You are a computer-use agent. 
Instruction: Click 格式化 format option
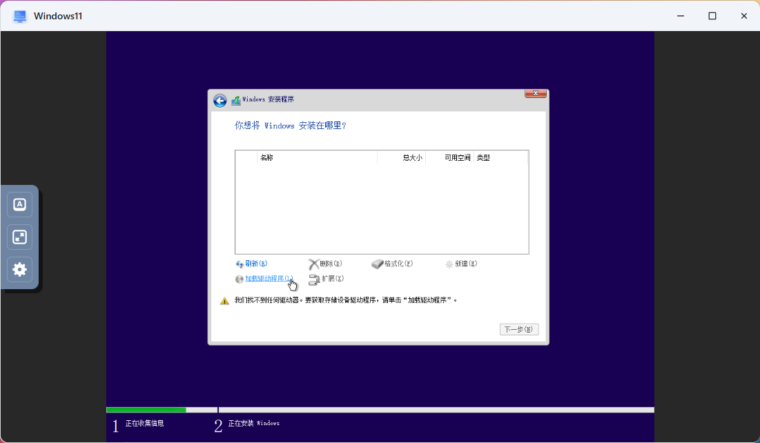coord(398,264)
